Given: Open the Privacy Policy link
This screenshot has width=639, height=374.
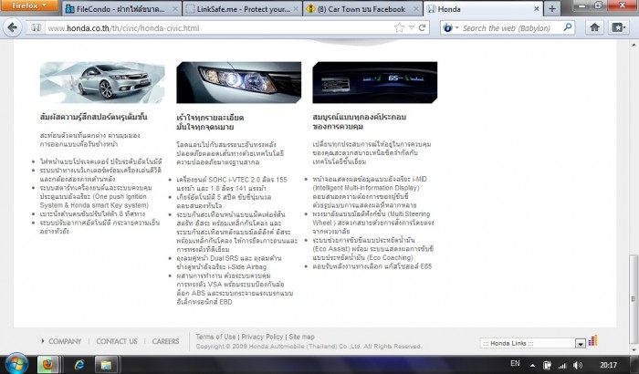Looking at the screenshot, I should click(262, 337).
